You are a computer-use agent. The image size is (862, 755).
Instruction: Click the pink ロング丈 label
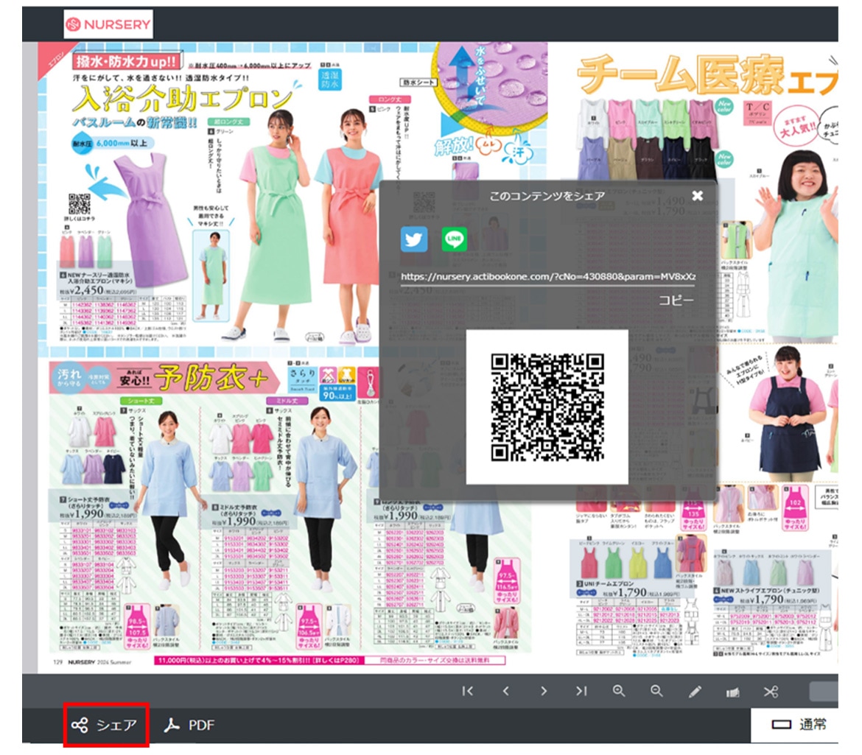point(390,99)
